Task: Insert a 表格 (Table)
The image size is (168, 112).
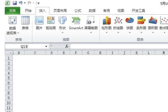Action: (25, 23)
